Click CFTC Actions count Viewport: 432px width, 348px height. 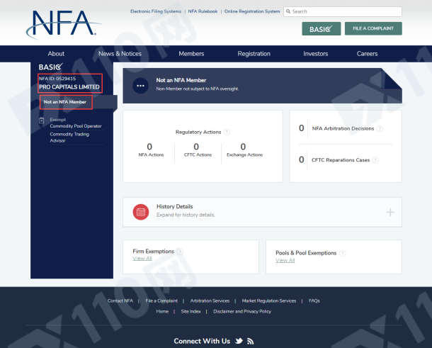click(196, 147)
